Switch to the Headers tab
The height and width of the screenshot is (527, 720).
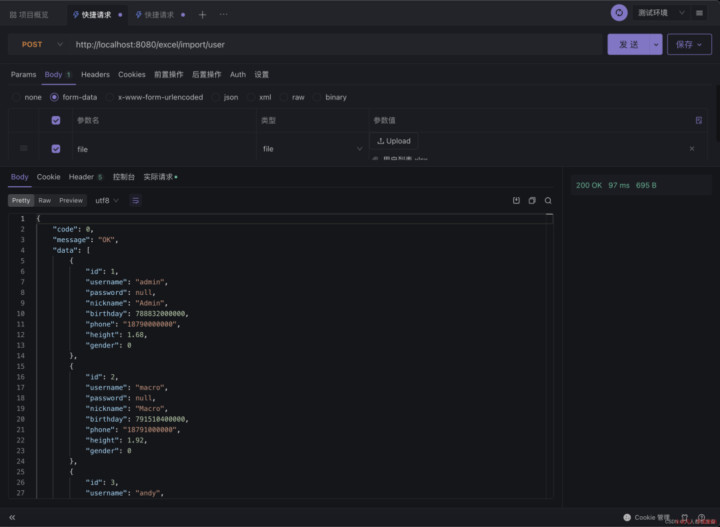click(95, 74)
